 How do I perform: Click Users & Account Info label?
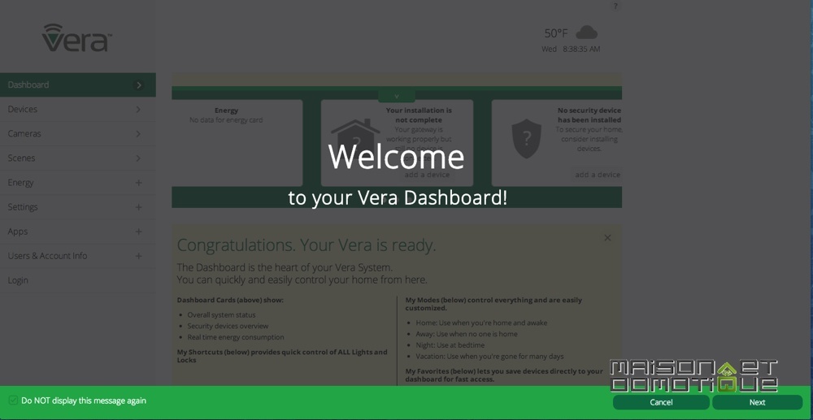click(x=47, y=256)
